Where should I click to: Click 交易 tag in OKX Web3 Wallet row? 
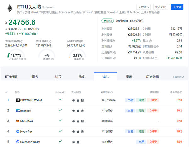(x=130, y=100)
